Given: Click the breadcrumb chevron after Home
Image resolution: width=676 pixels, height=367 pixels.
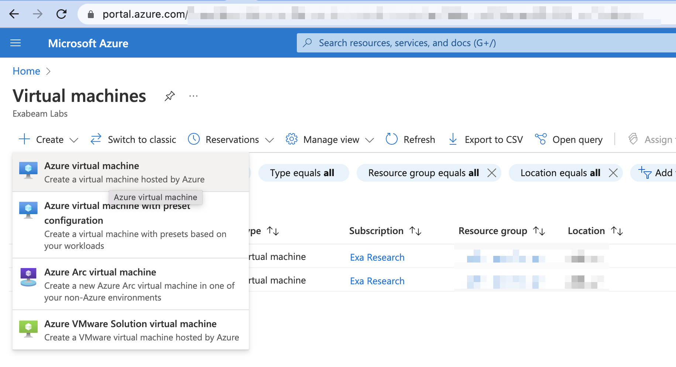Looking at the screenshot, I should point(48,71).
